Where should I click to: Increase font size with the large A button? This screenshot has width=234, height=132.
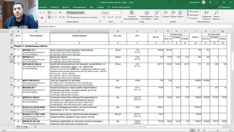click(41, 13)
